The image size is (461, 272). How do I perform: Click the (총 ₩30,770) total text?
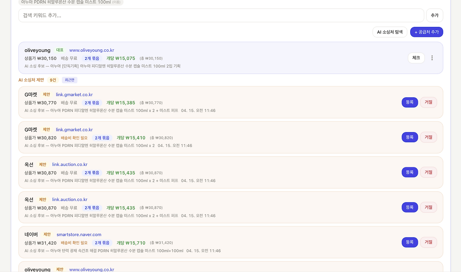[x=151, y=103]
